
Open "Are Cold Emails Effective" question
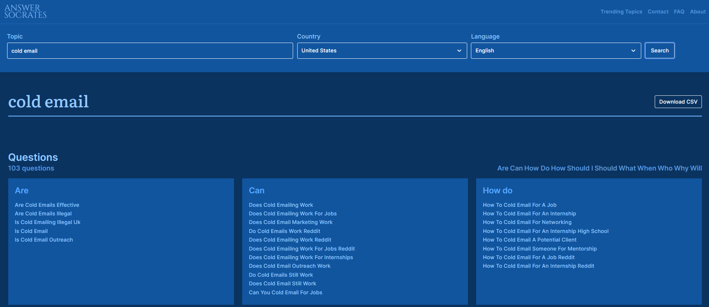tap(47, 205)
